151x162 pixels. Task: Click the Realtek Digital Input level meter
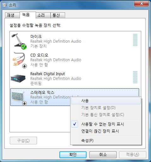135,77
